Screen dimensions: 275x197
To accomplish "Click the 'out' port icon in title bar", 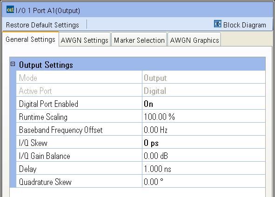I will point(10,9).
